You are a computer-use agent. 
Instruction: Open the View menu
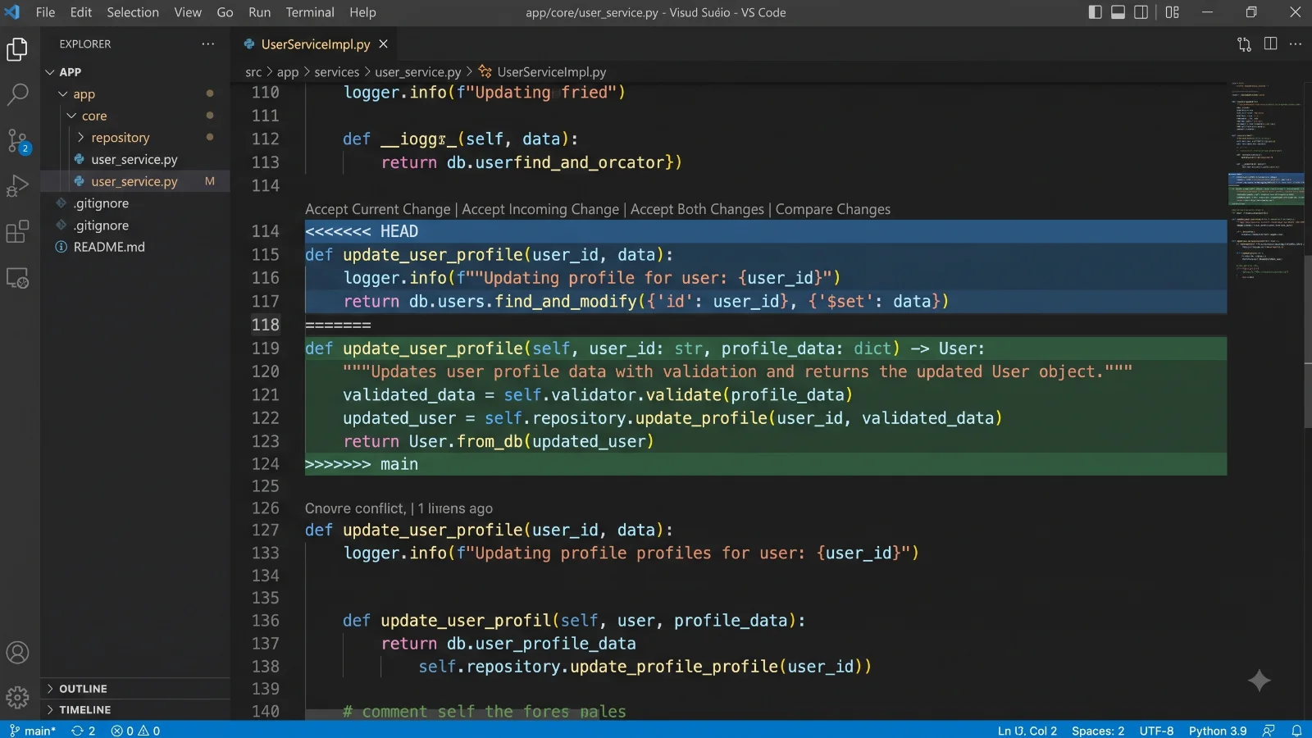(188, 12)
